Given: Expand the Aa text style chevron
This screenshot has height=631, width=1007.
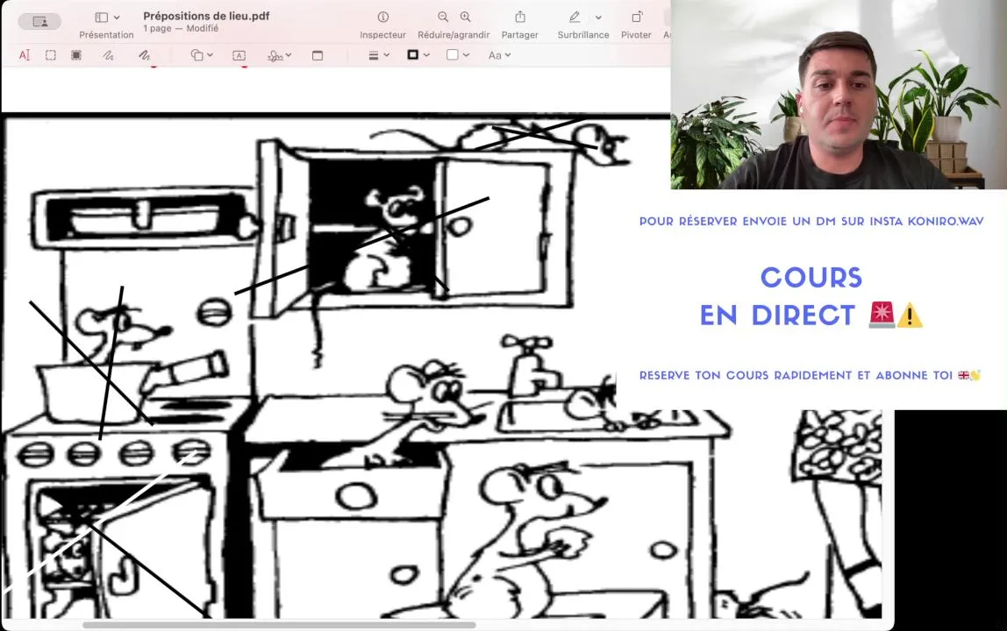Looking at the screenshot, I should pyautogui.click(x=508, y=55).
